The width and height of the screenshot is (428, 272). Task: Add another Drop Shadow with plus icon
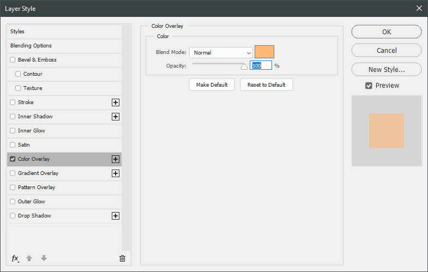[115, 216]
